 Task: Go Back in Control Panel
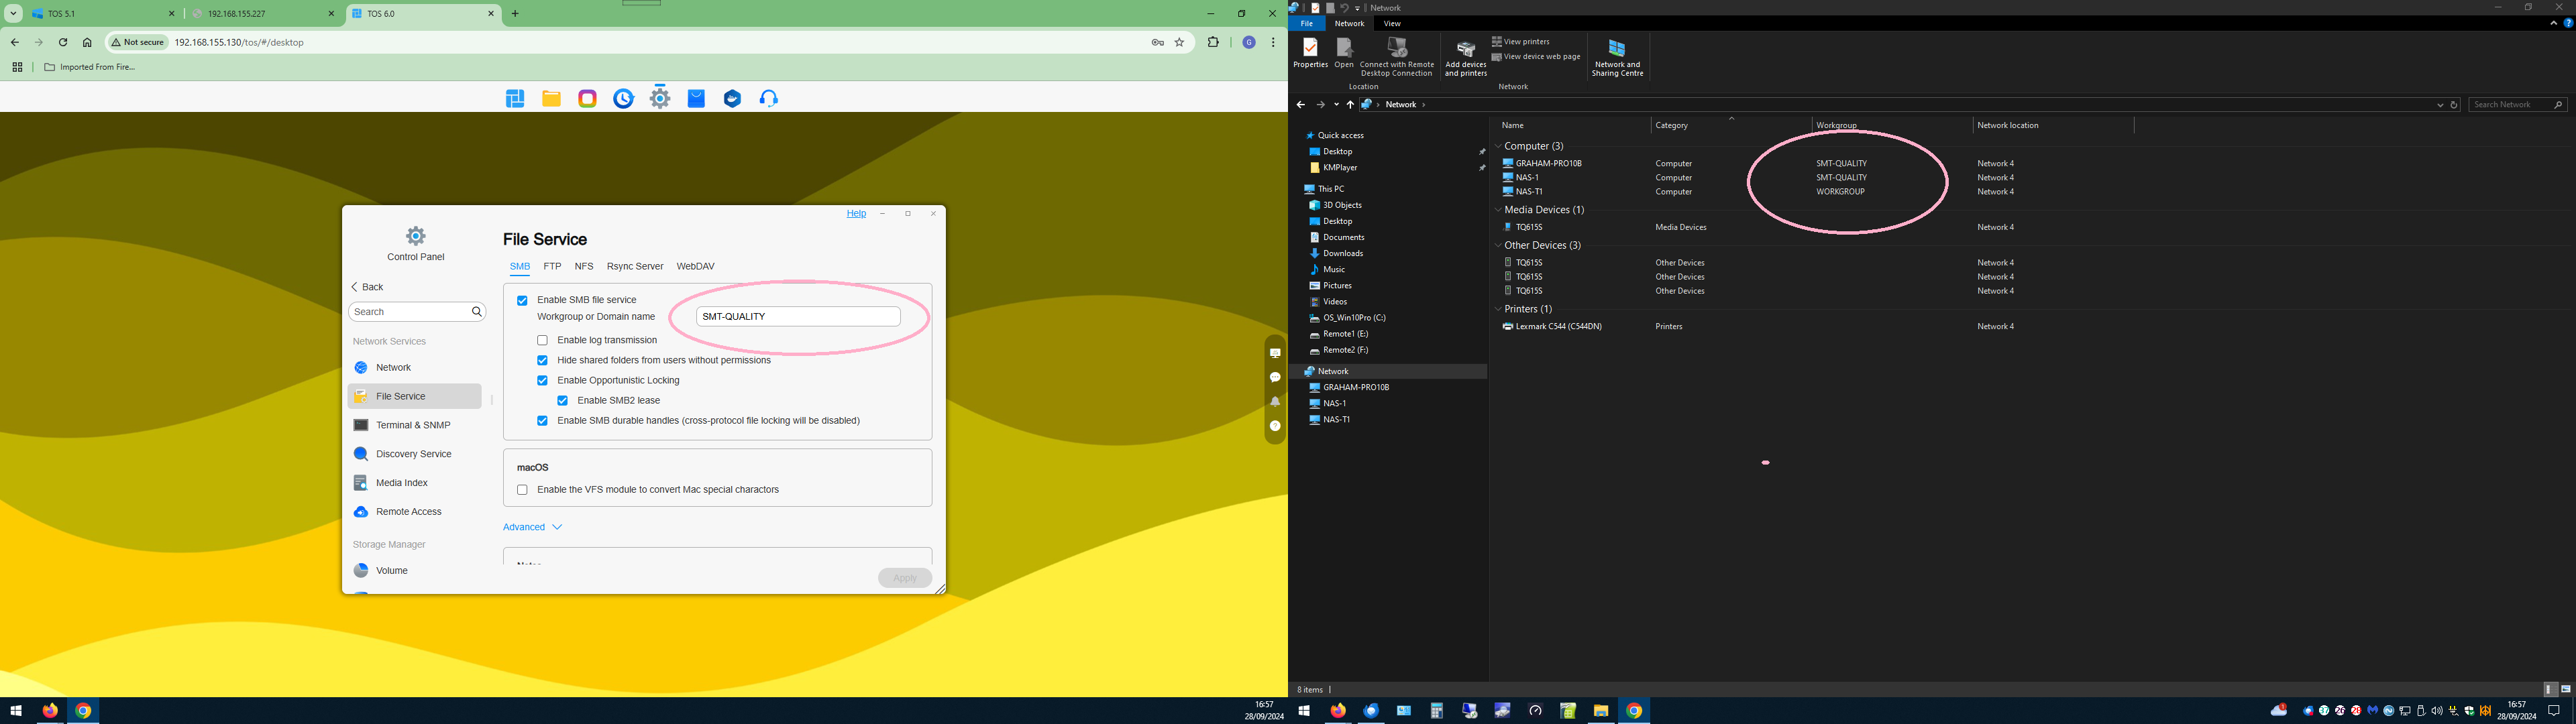tap(367, 287)
